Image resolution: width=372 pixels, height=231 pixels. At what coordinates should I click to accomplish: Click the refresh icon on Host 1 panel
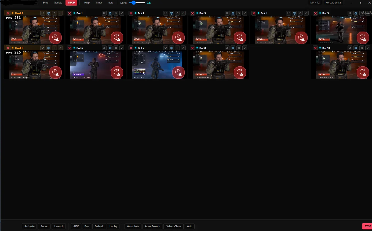(42, 13)
